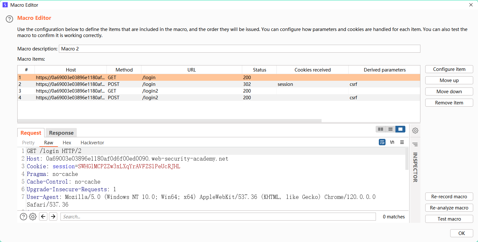Toggle word wrap in message editor
Screen dimensions: 478x242
pos(382,142)
